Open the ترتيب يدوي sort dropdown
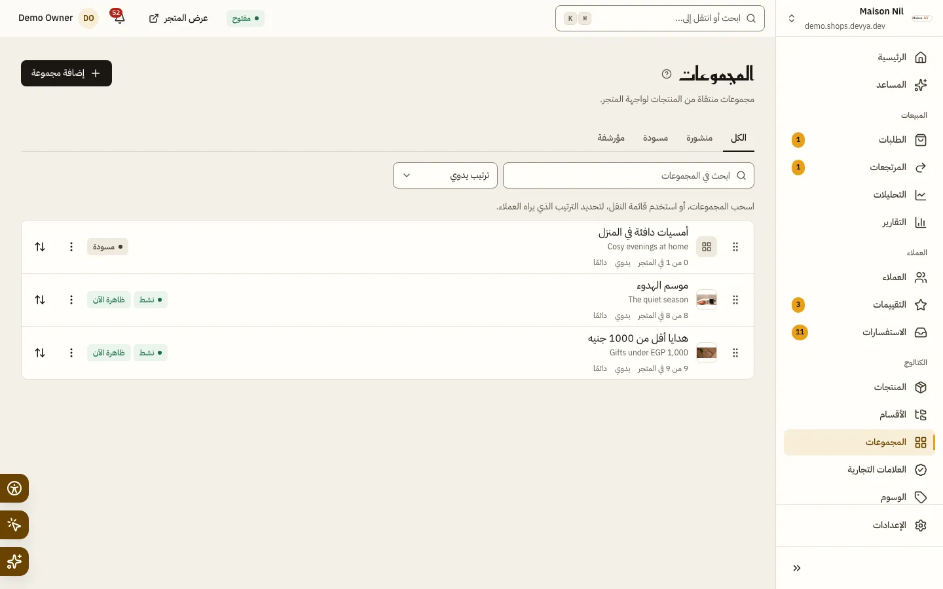This screenshot has height=589, width=943. pyautogui.click(x=445, y=175)
